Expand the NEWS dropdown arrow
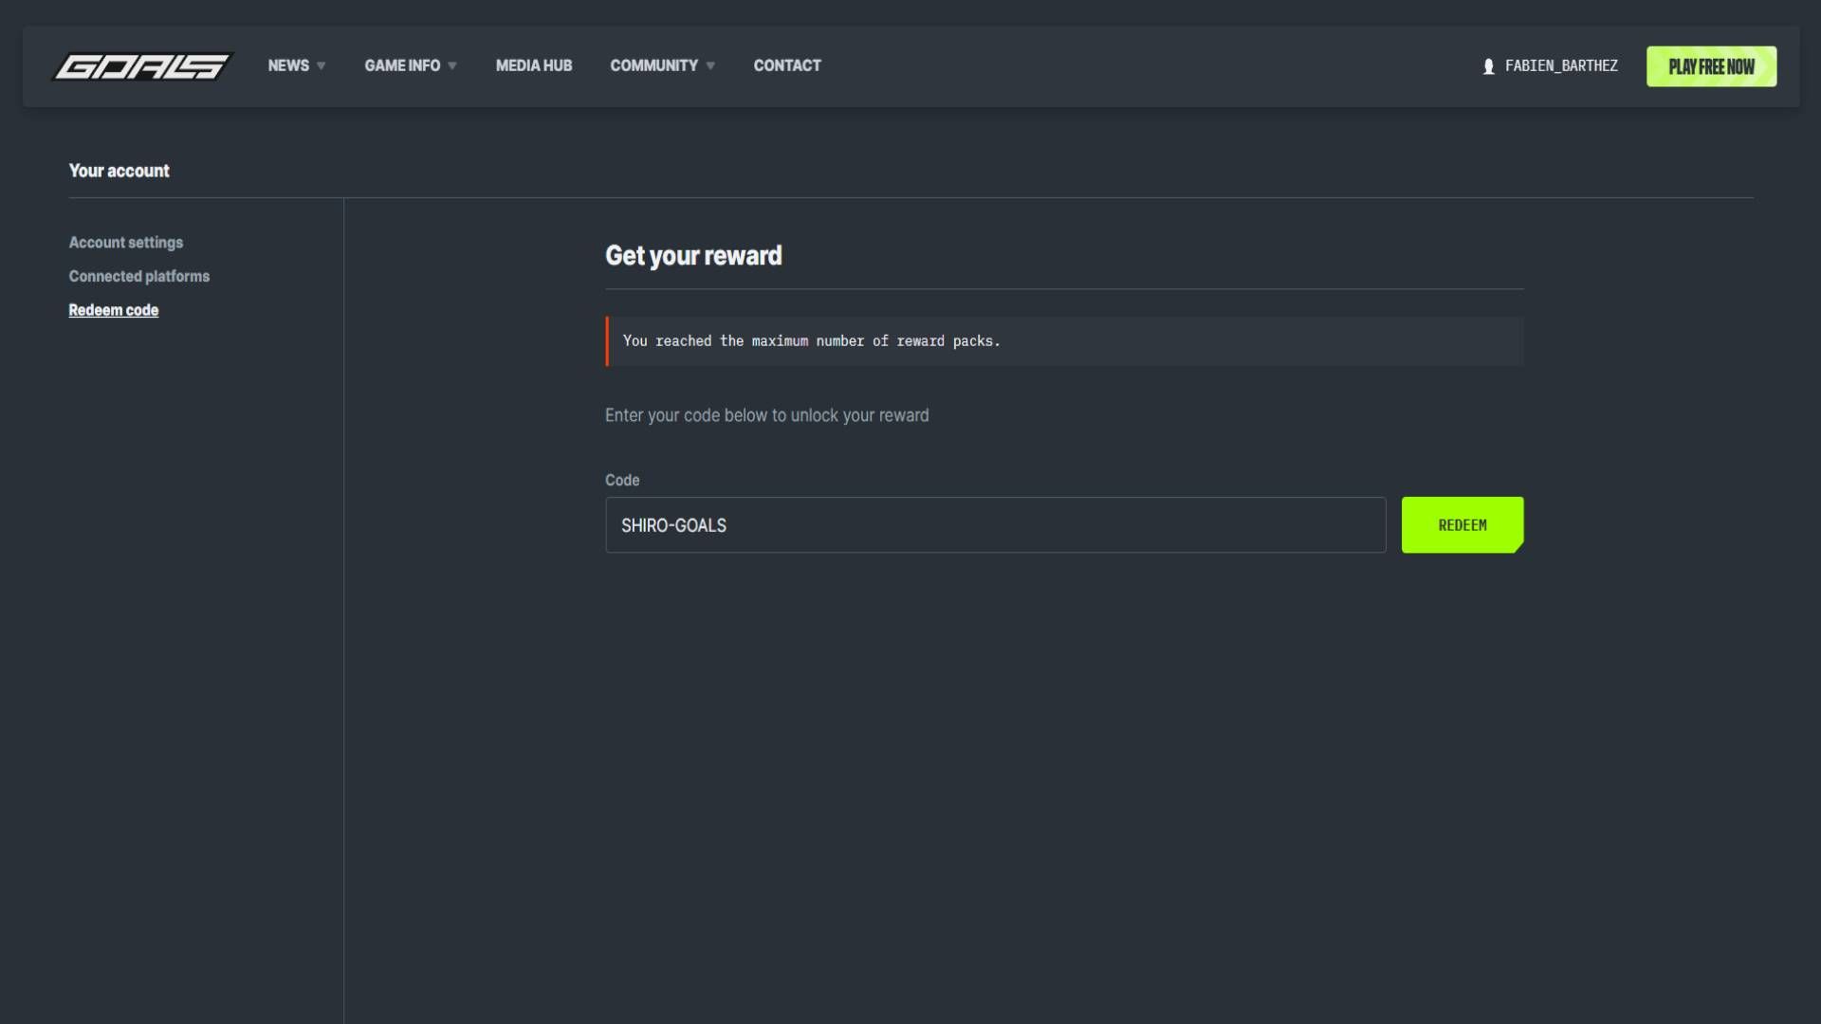This screenshot has width=1821, height=1024. (322, 66)
